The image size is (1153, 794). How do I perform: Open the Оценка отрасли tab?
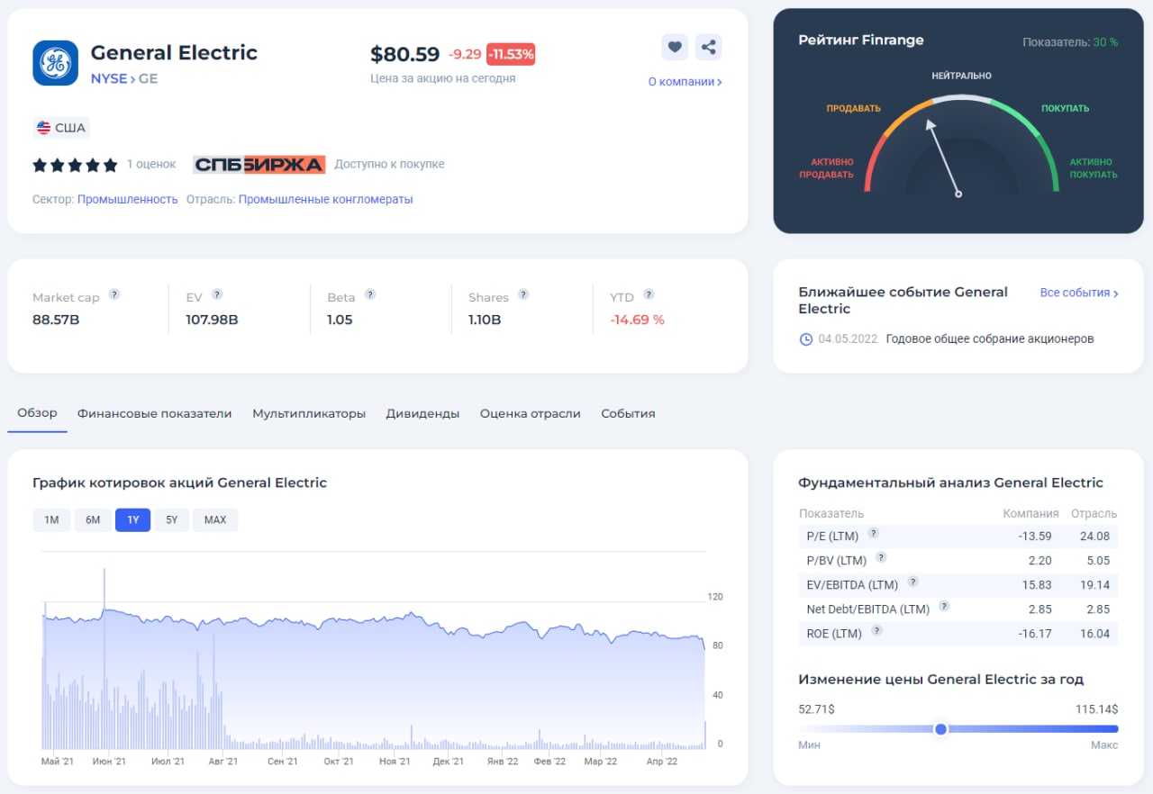[530, 413]
